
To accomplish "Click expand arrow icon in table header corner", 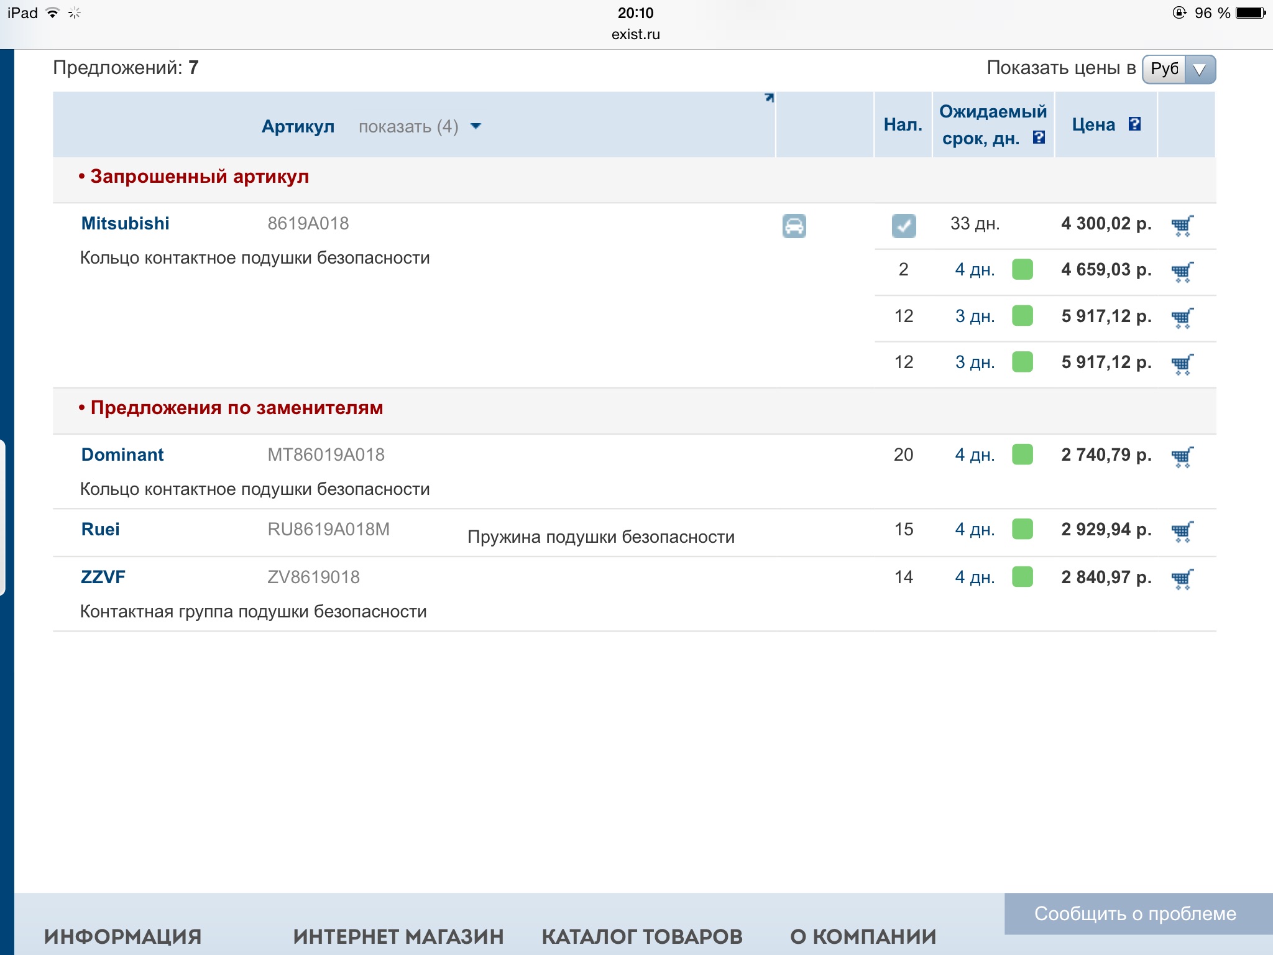I will [769, 98].
